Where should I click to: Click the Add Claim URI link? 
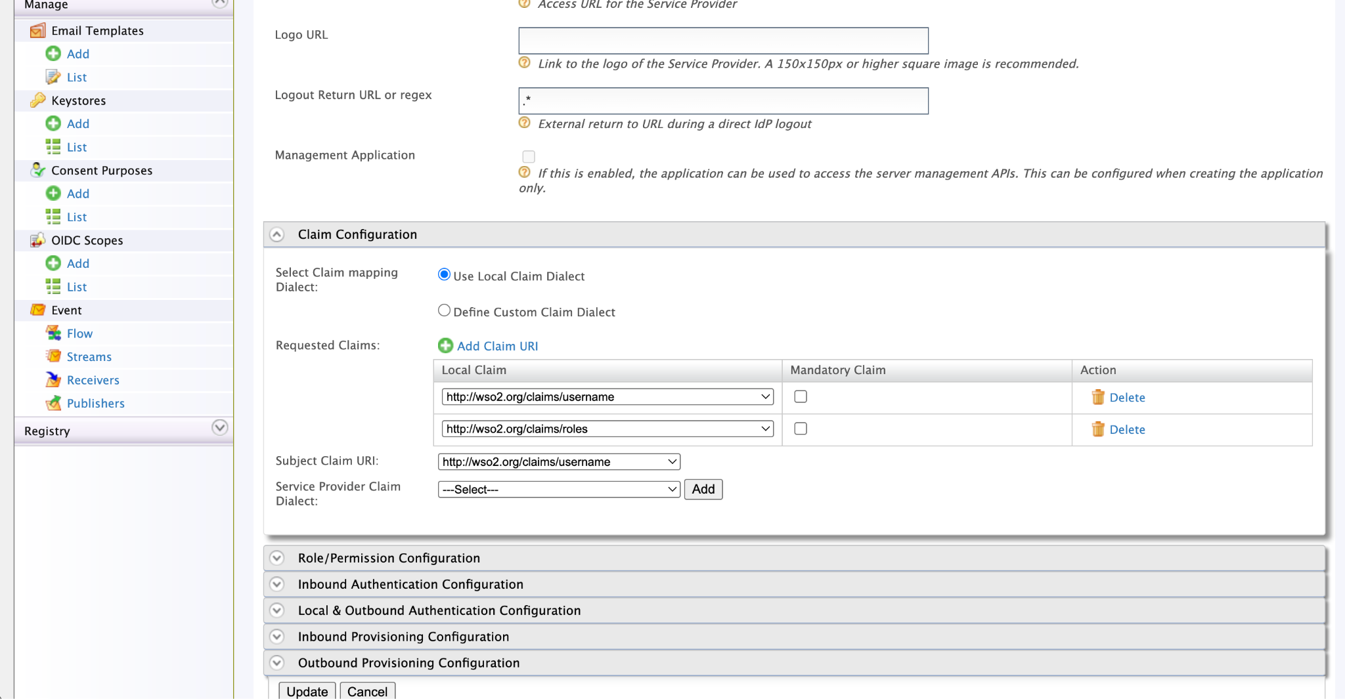(x=497, y=346)
